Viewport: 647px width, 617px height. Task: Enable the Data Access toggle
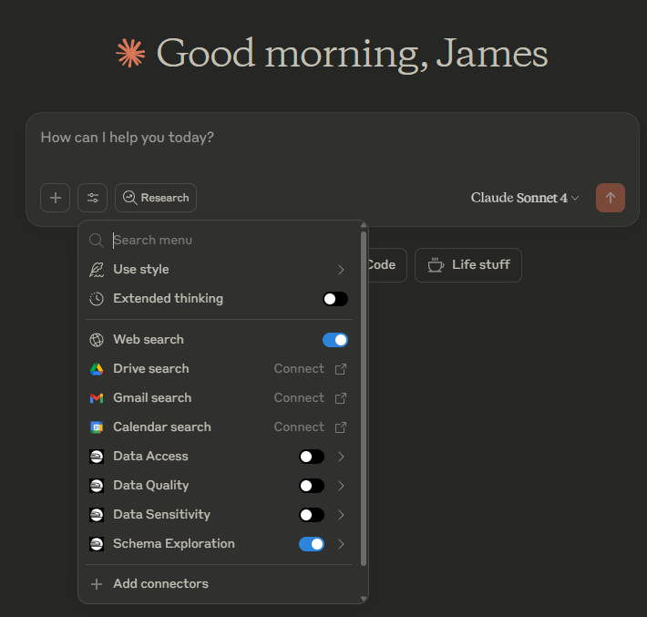pos(312,457)
